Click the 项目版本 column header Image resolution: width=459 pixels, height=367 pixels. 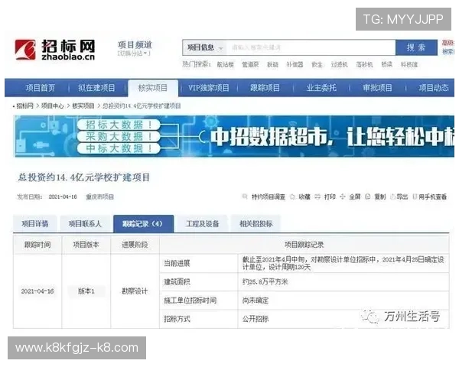[x=86, y=245]
